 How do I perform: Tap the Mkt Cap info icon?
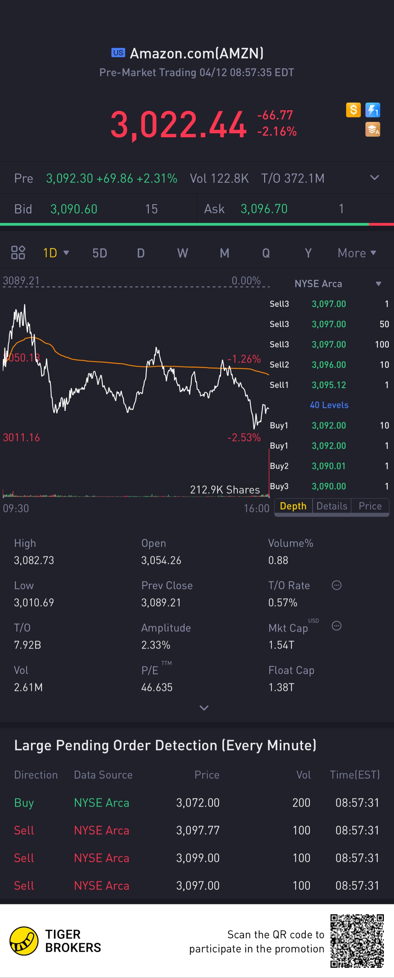point(336,626)
